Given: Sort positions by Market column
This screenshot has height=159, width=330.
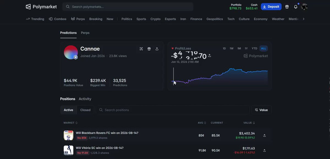Looking at the screenshot, I should coord(70,123).
